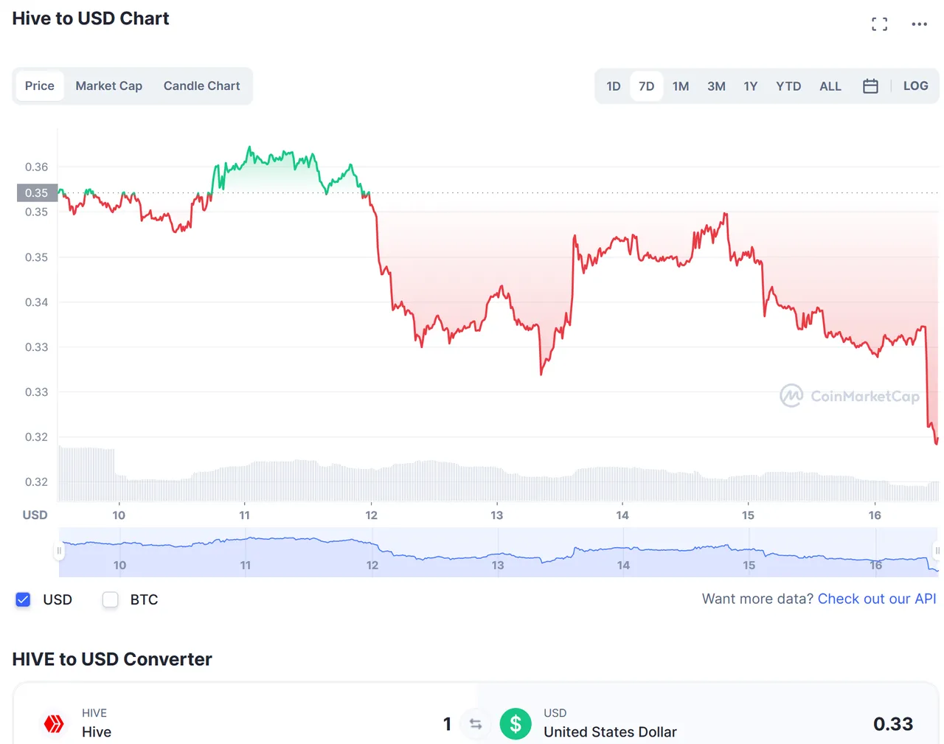
Task: Select the ALL time range
Action: click(830, 86)
